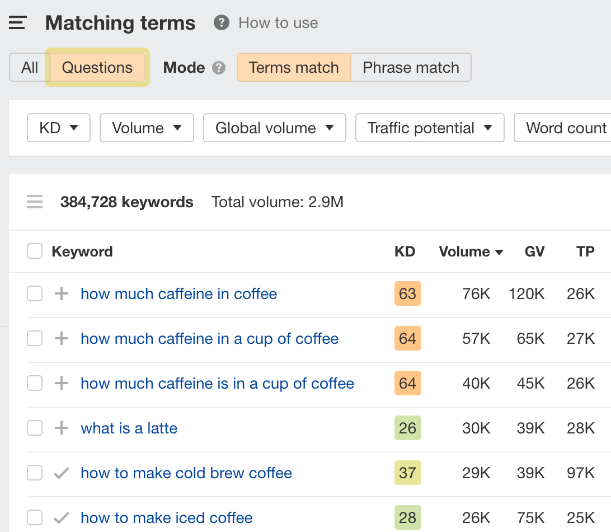This screenshot has width=611, height=532.
Task: Switch to the All tab
Action: tap(30, 68)
